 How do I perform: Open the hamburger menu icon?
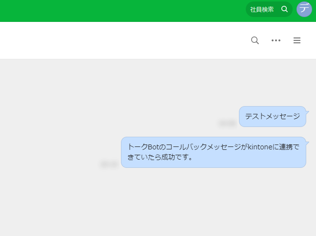coord(297,40)
